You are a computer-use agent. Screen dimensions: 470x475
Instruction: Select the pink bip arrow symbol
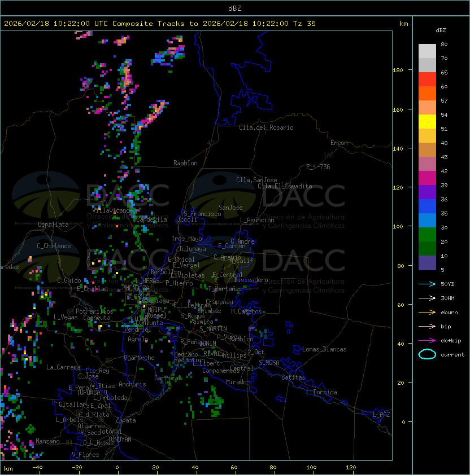[427, 326]
